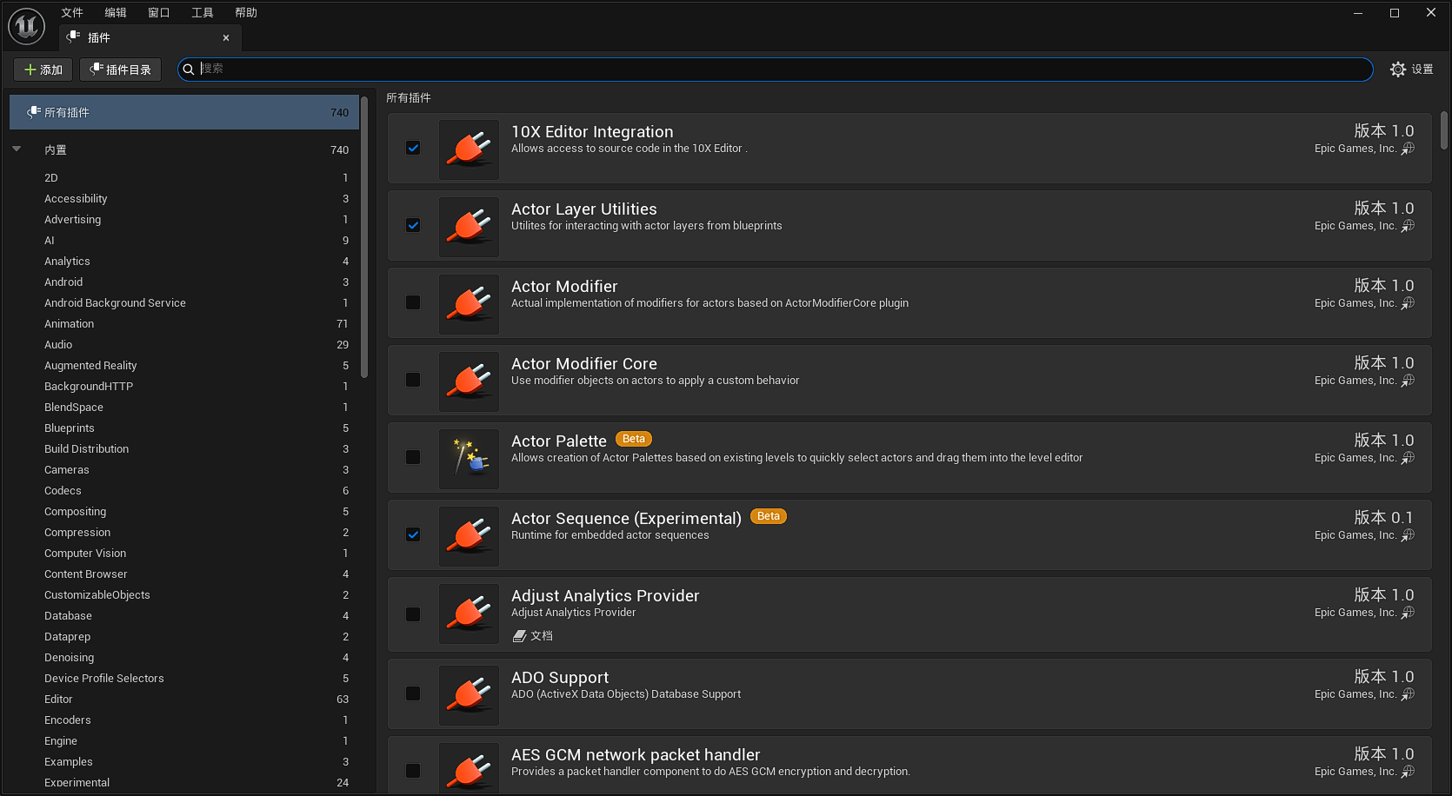
Task: Click the documentation book icon under Adjust Analytics
Action: [519, 636]
